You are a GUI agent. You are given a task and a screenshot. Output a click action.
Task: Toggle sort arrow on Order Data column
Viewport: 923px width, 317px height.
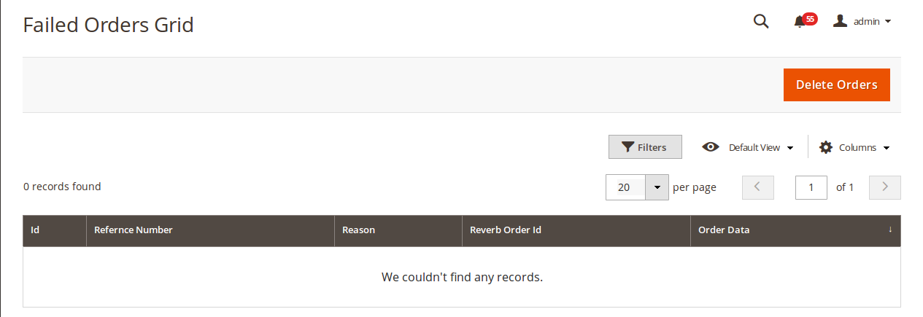pos(890,230)
